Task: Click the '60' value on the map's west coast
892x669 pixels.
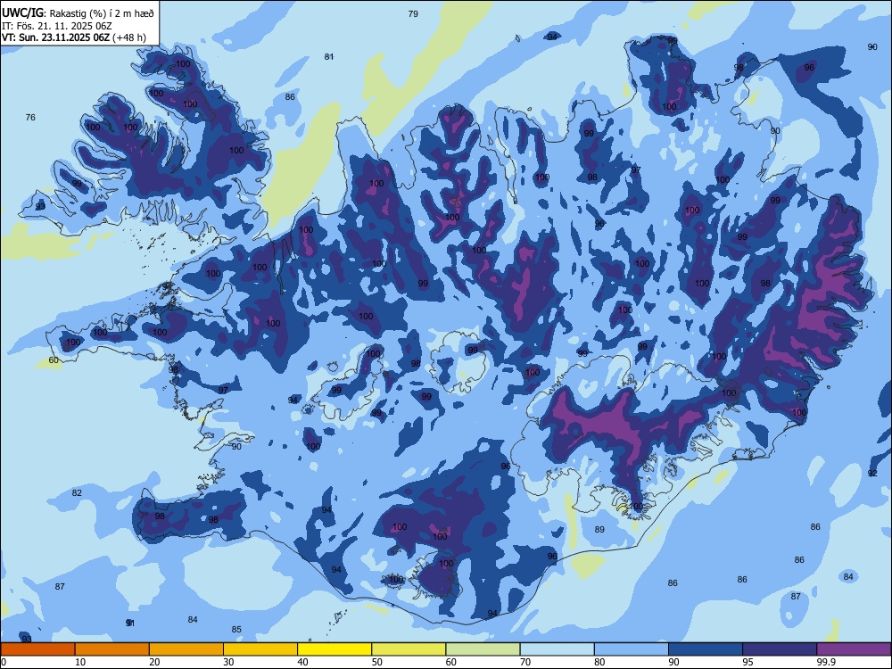Action: [54, 360]
